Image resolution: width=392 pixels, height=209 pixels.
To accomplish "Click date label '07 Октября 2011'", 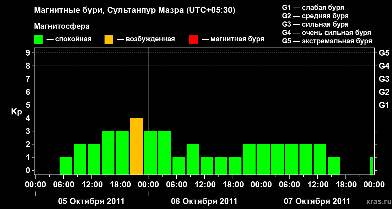I will coord(317,201).
